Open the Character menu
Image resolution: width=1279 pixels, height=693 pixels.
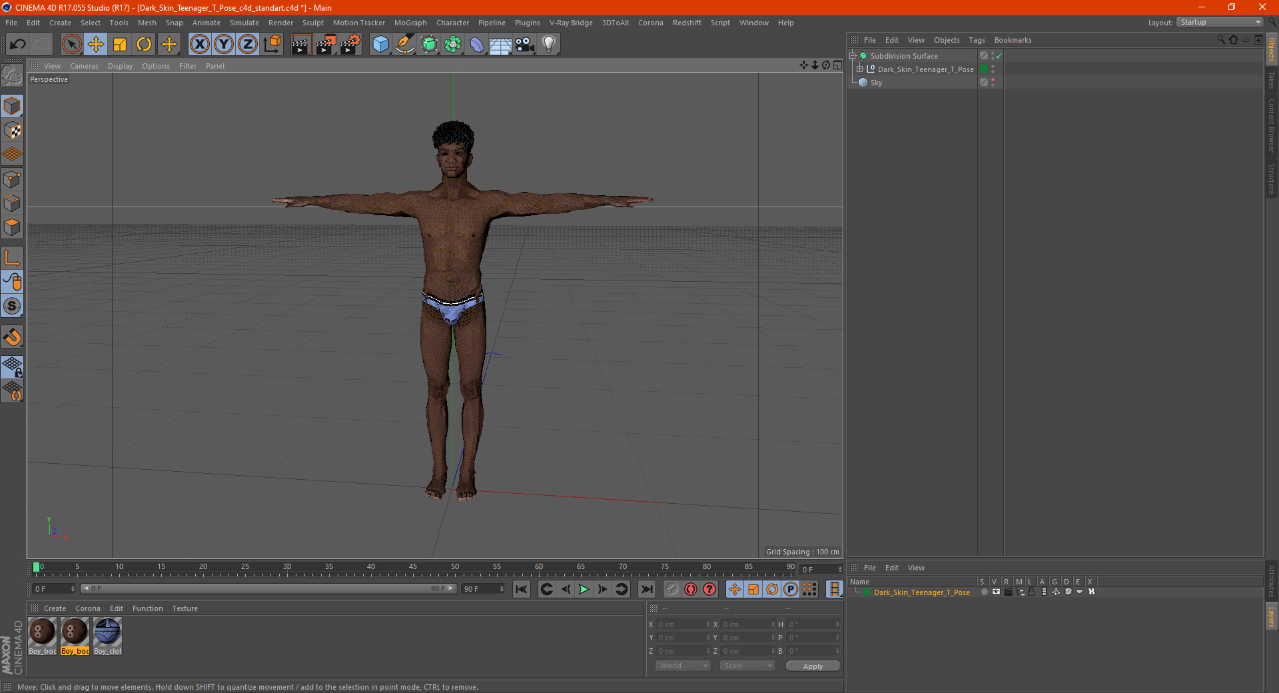(452, 23)
